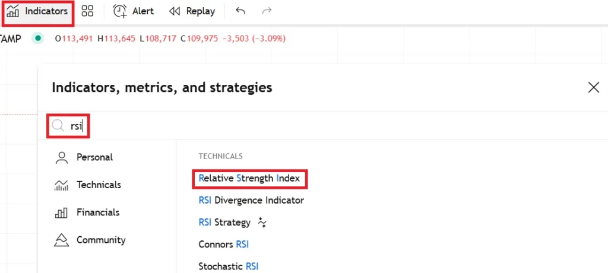Toggle the green market status dot
This screenshot has width=608, height=273.
(x=38, y=39)
